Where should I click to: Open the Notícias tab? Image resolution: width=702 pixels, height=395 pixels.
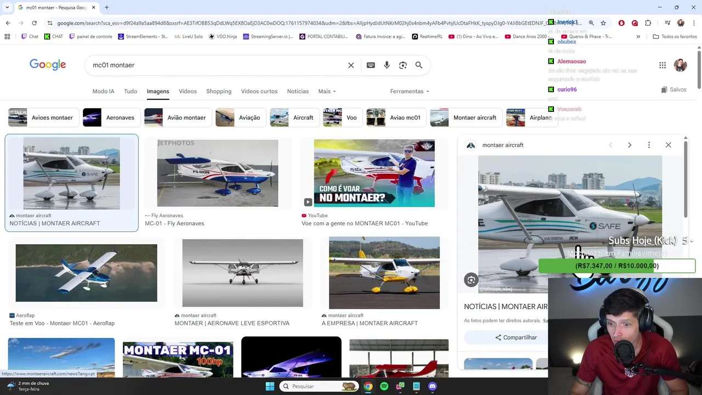click(x=298, y=92)
